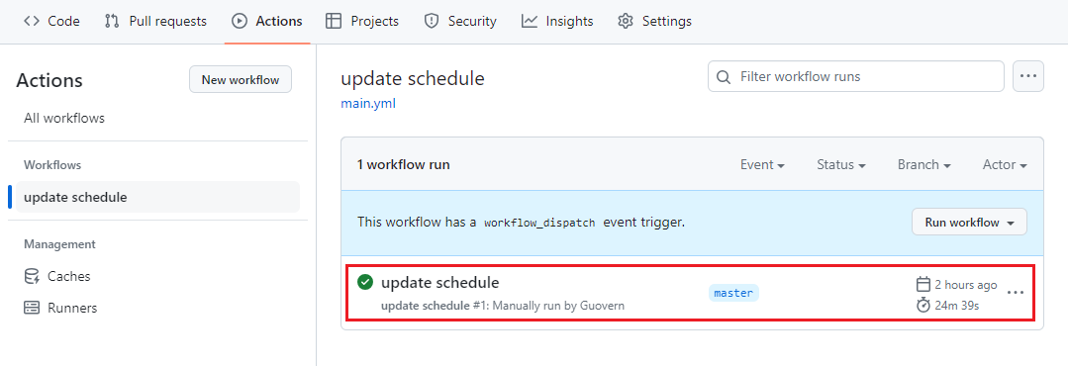Open the workflow run's three-dot options menu
Viewport: 1068px width, 366px height.
[1016, 293]
